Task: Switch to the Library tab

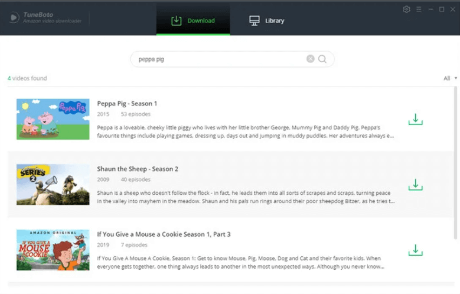Action: click(267, 20)
